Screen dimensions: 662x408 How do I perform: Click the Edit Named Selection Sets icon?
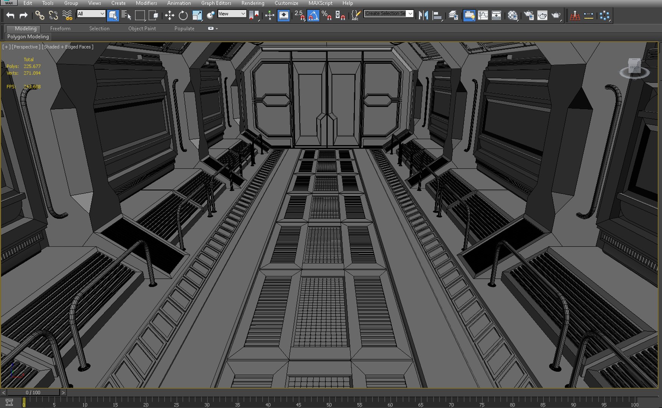(356, 15)
